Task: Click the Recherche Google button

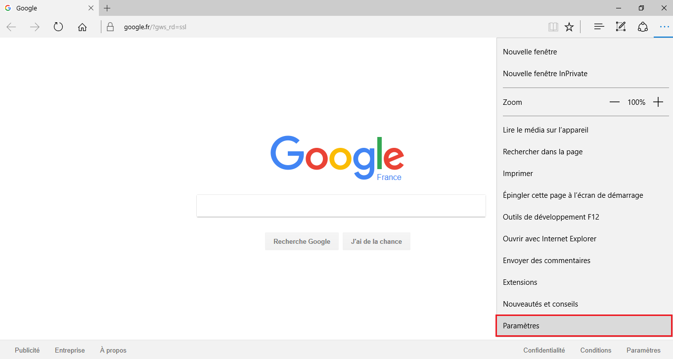Action: point(302,241)
